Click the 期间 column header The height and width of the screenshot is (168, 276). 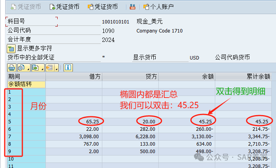pos(26,77)
